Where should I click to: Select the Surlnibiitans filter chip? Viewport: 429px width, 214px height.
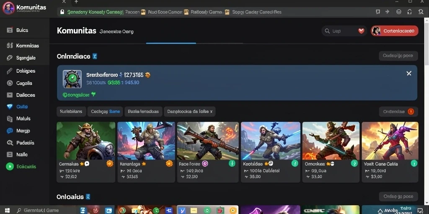tap(71, 112)
